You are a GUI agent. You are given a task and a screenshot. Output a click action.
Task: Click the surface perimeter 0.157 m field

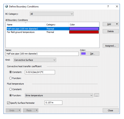[53, 103]
